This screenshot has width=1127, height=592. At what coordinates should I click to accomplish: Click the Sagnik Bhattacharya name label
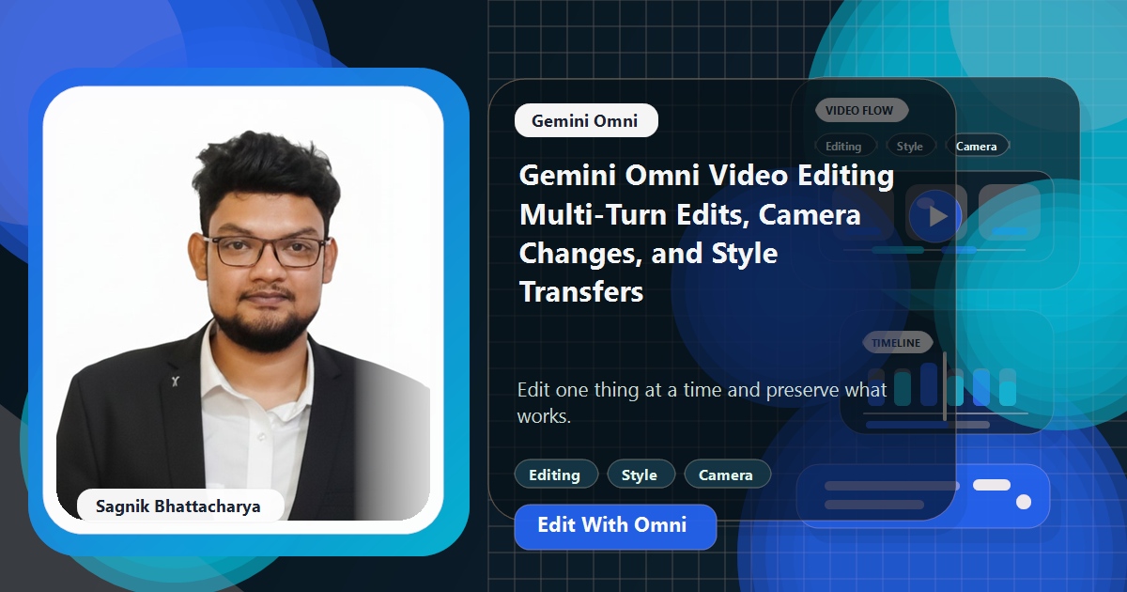pyautogui.click(x=178, y=506)
